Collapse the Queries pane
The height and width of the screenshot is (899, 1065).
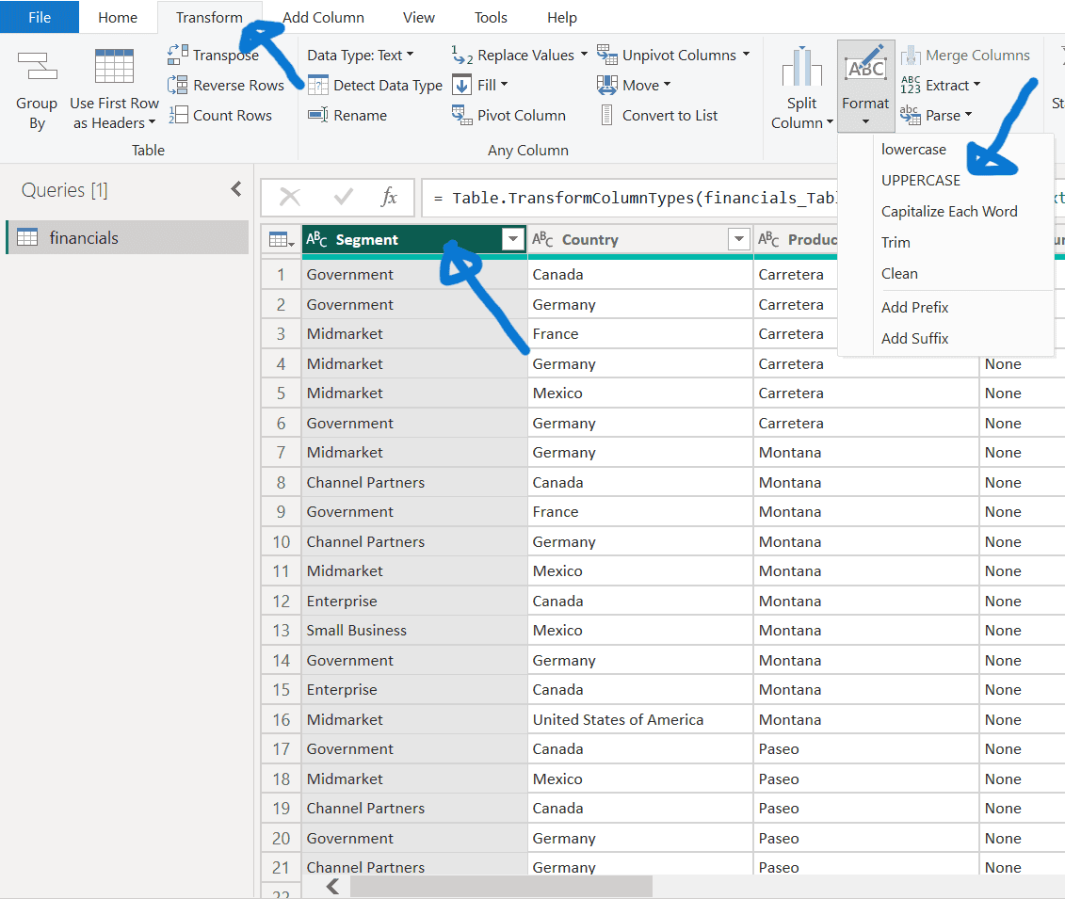(236, 188)
